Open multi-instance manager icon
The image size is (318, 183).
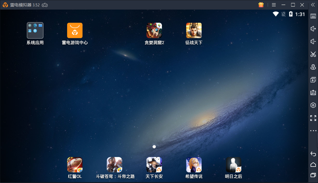313,80
